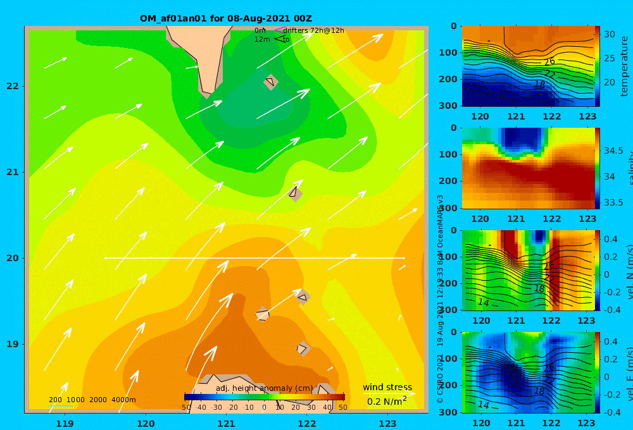Select the island marker near 19.4N 121.45E
The image size is (633, 430).
pos(263,314)
